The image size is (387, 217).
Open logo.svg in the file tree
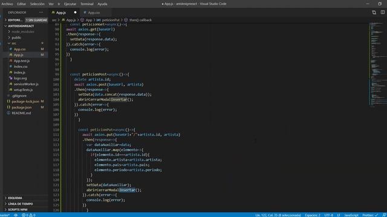tap(20, 78)
